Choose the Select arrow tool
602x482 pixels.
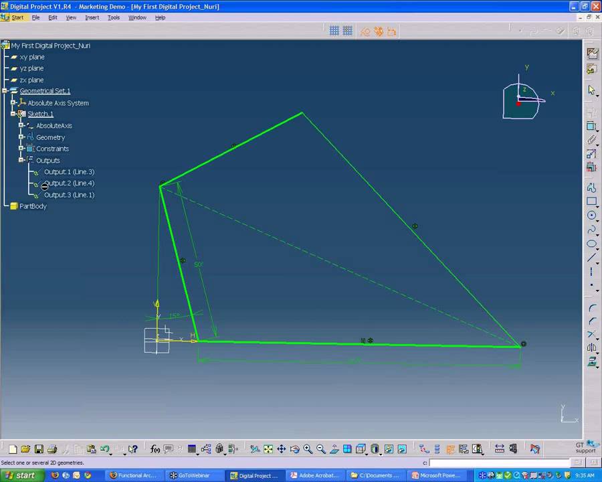tap(592, 90)
